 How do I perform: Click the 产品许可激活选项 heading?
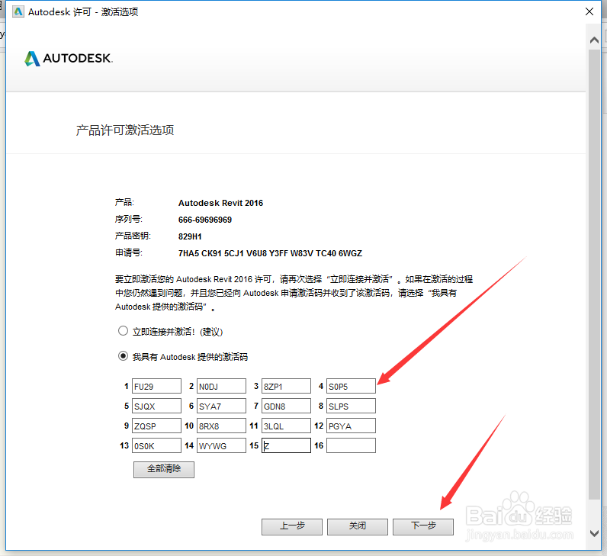[x=124, y=130]
